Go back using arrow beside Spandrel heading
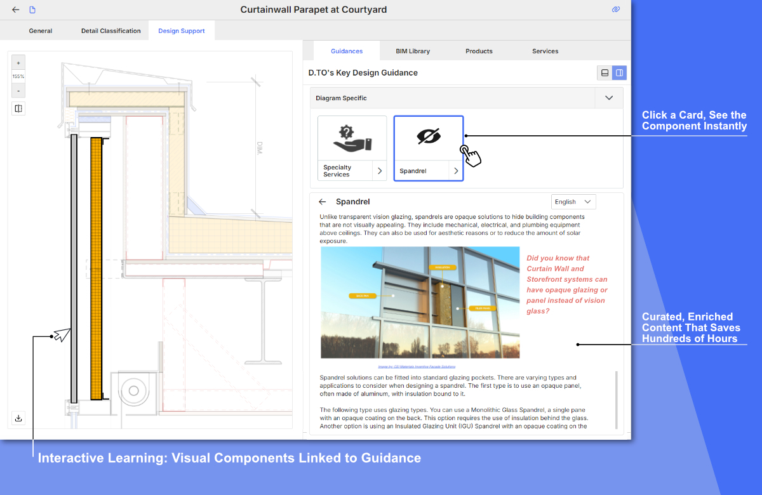 pos(323,202)
